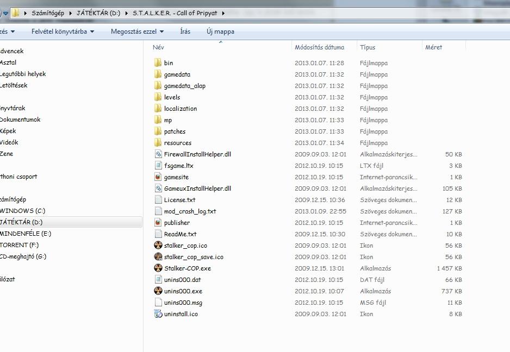Click the uninstall.ico file icon
The image size is (510, 352).
coord(158,313)
